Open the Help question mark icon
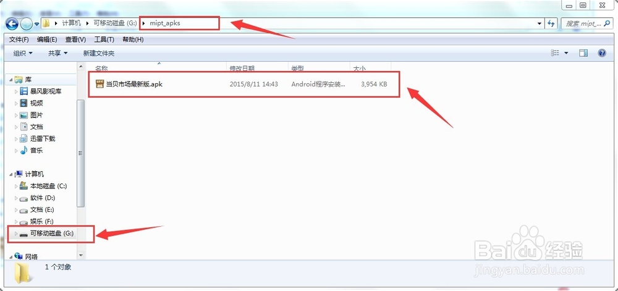The width and height of the screenshot is (618, 291). [602, 53]
